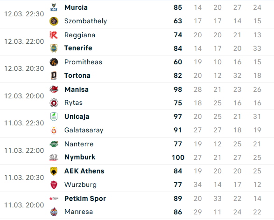
Task: Select the Manisa team name
Action: 77,89
